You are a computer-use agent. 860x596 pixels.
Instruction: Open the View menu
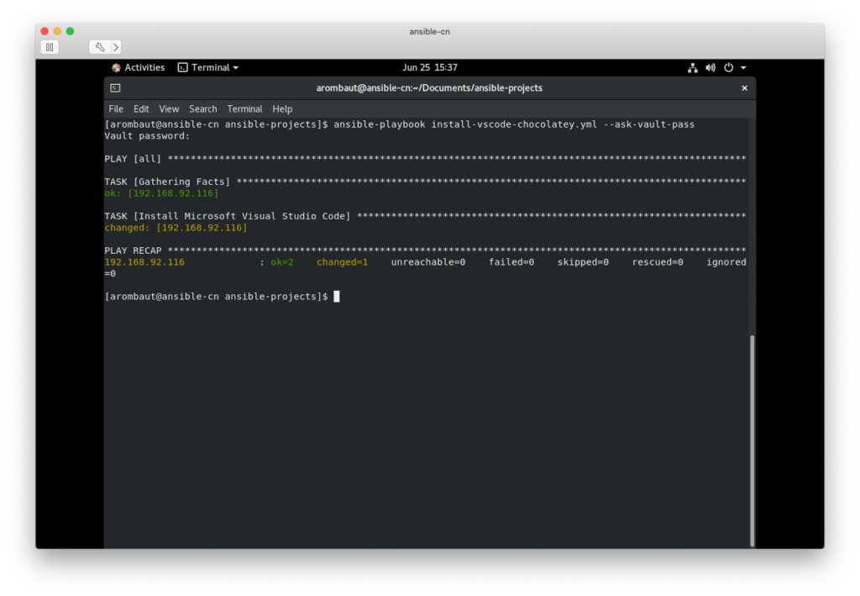(x=169, y=108)
